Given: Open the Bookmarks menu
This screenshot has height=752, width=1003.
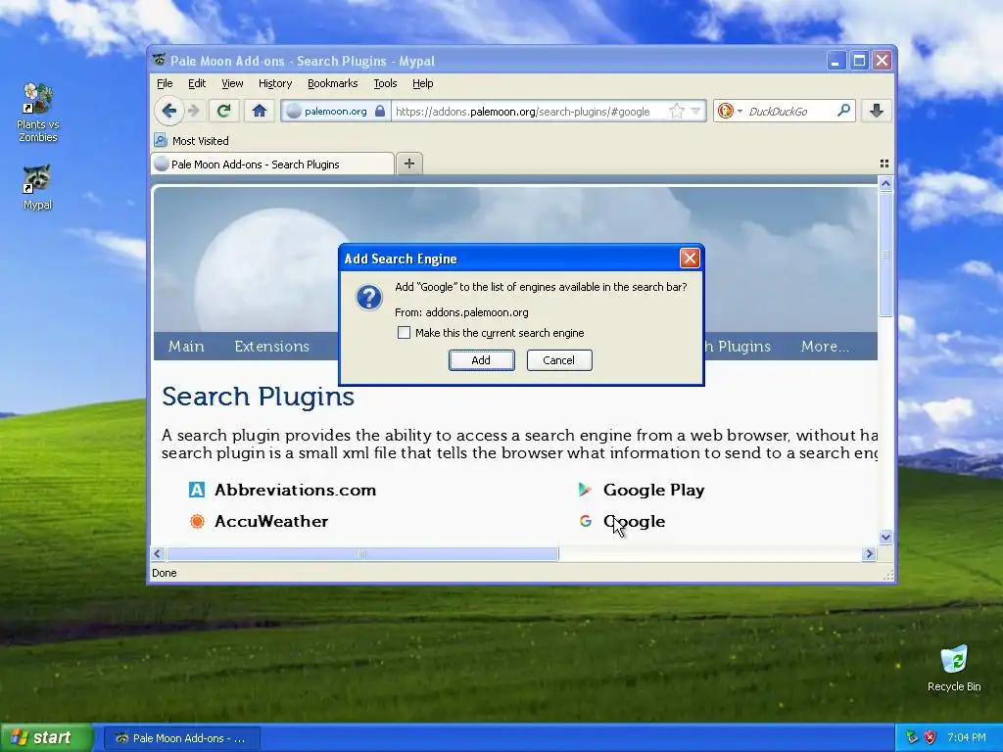Looking at the screenshot, I should point(333,83).
